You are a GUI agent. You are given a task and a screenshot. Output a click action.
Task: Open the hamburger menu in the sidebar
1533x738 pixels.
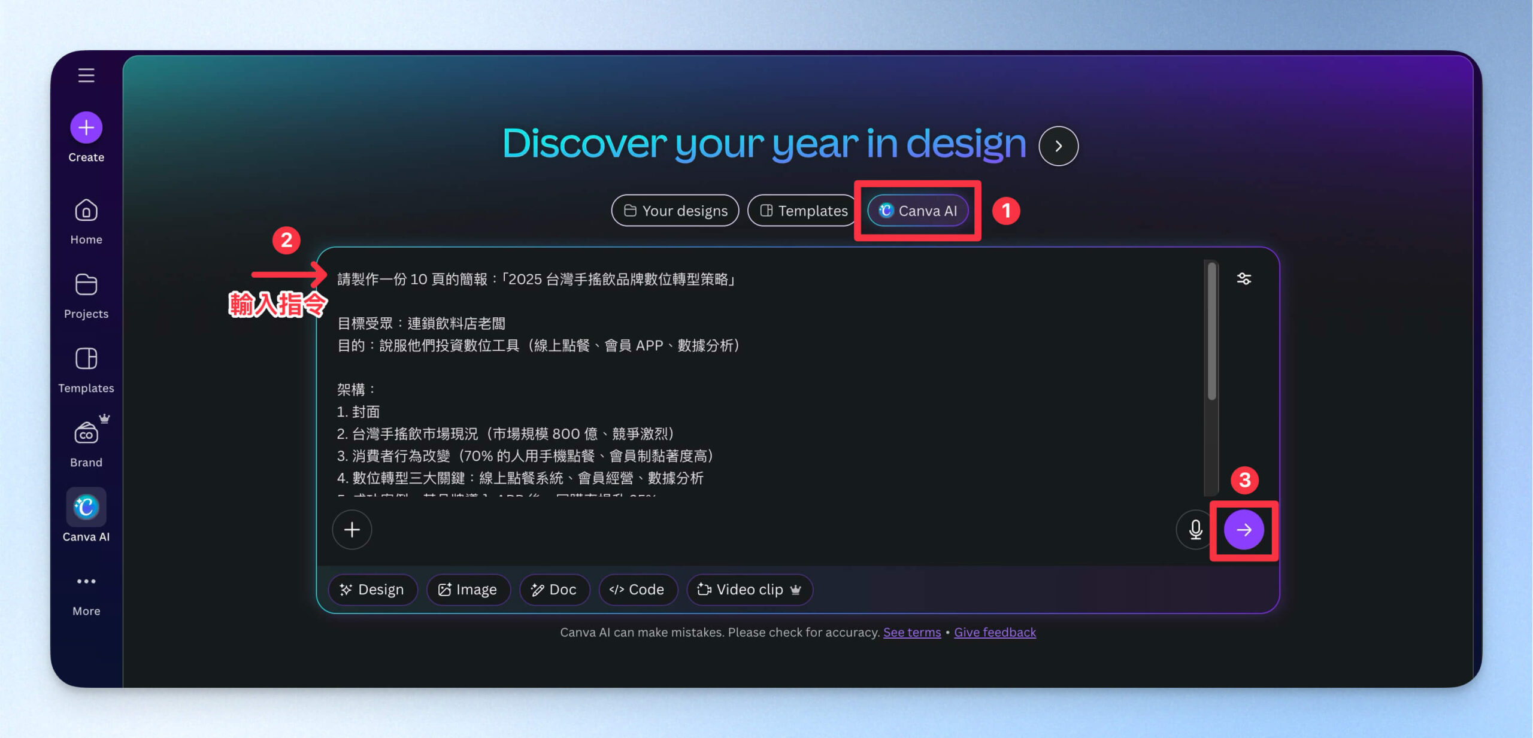86,75
